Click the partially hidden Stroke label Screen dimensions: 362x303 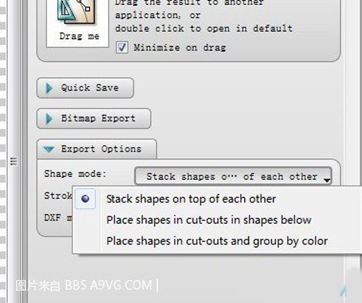pos(58,196)
